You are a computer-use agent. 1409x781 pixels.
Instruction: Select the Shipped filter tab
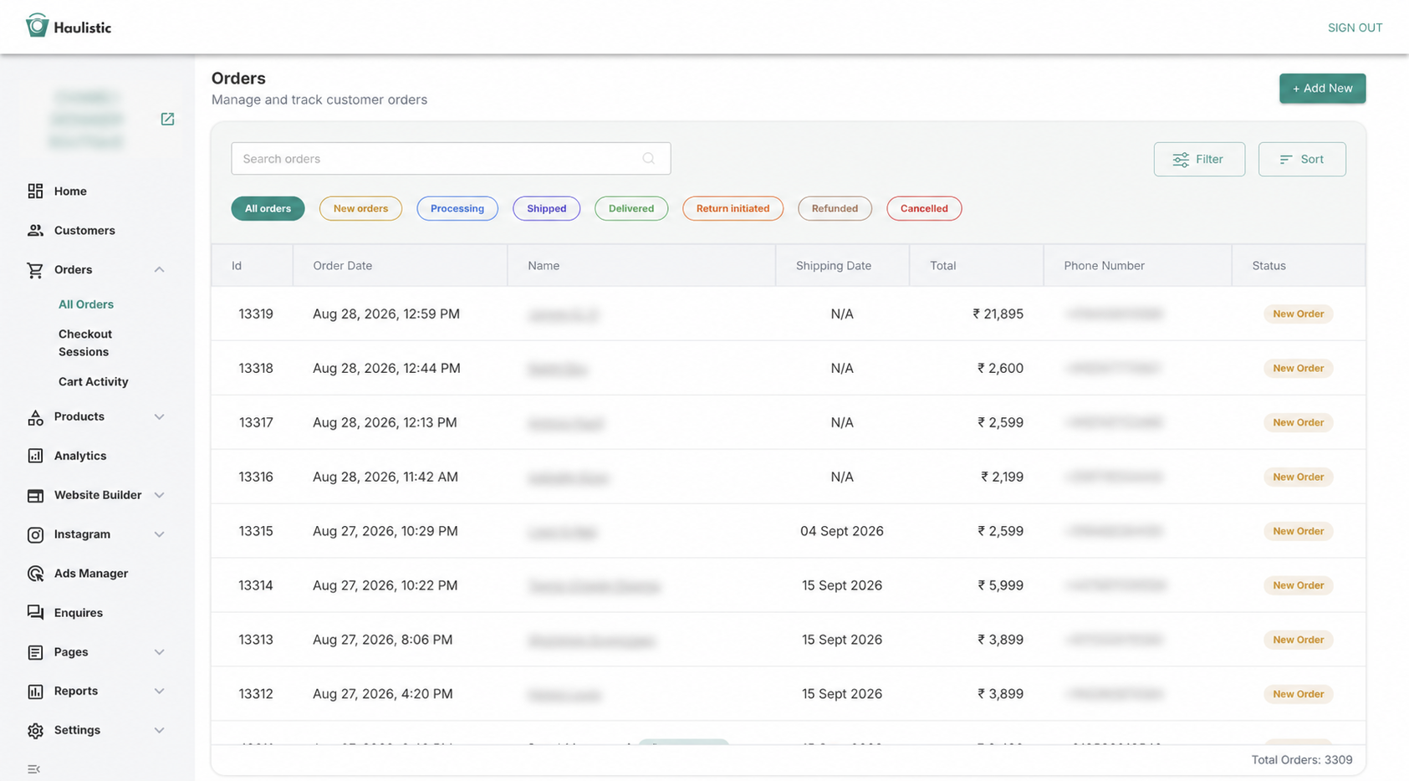coord(547,208)
